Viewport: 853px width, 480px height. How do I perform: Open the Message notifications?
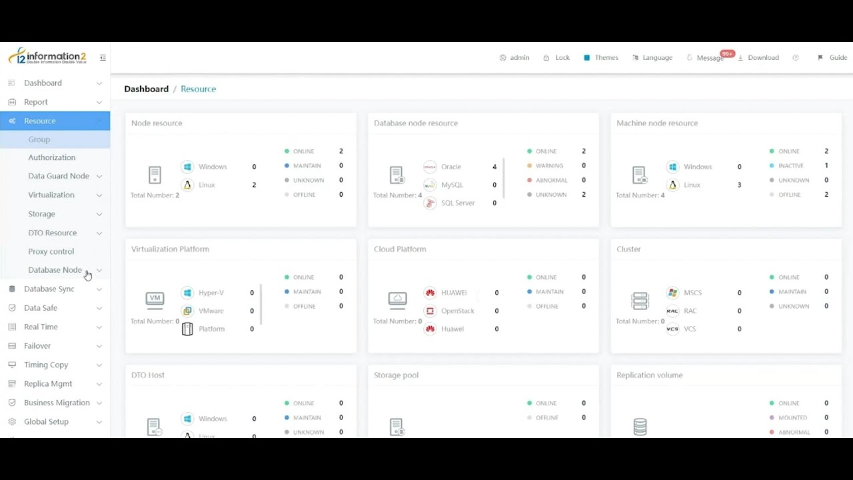(705, 58)
